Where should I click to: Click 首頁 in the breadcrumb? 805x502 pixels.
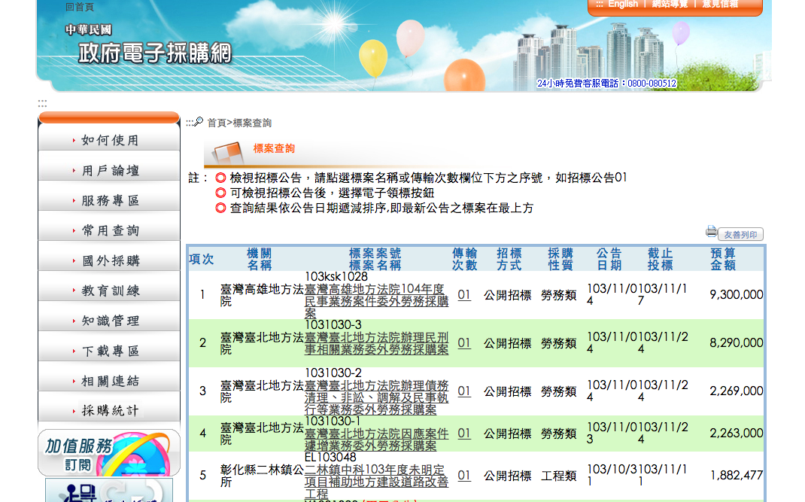(x=217, y=123)
